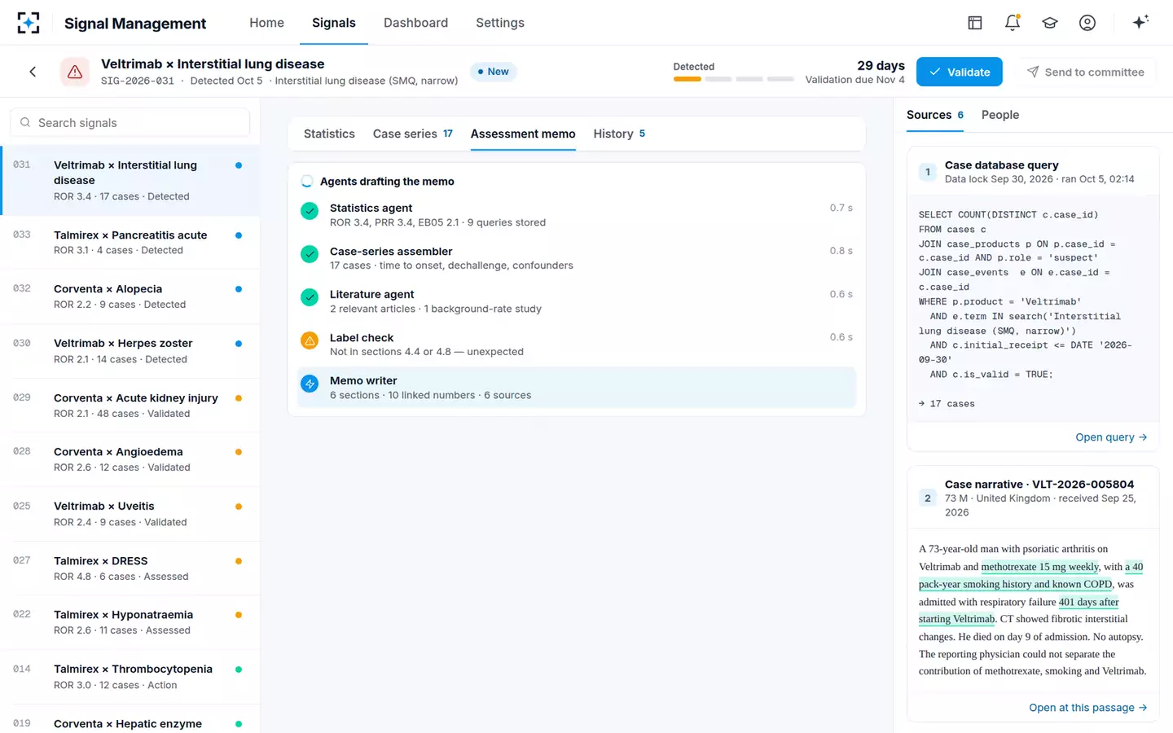Screen dimensions: 1173x733
Task: Open the notifications bell
Action: click(1013, 23)
